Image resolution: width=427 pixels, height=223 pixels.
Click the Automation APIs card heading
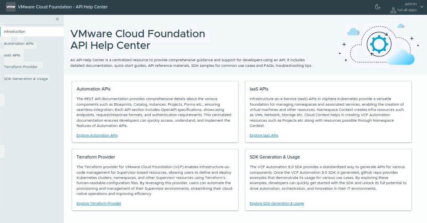point(93,89)
